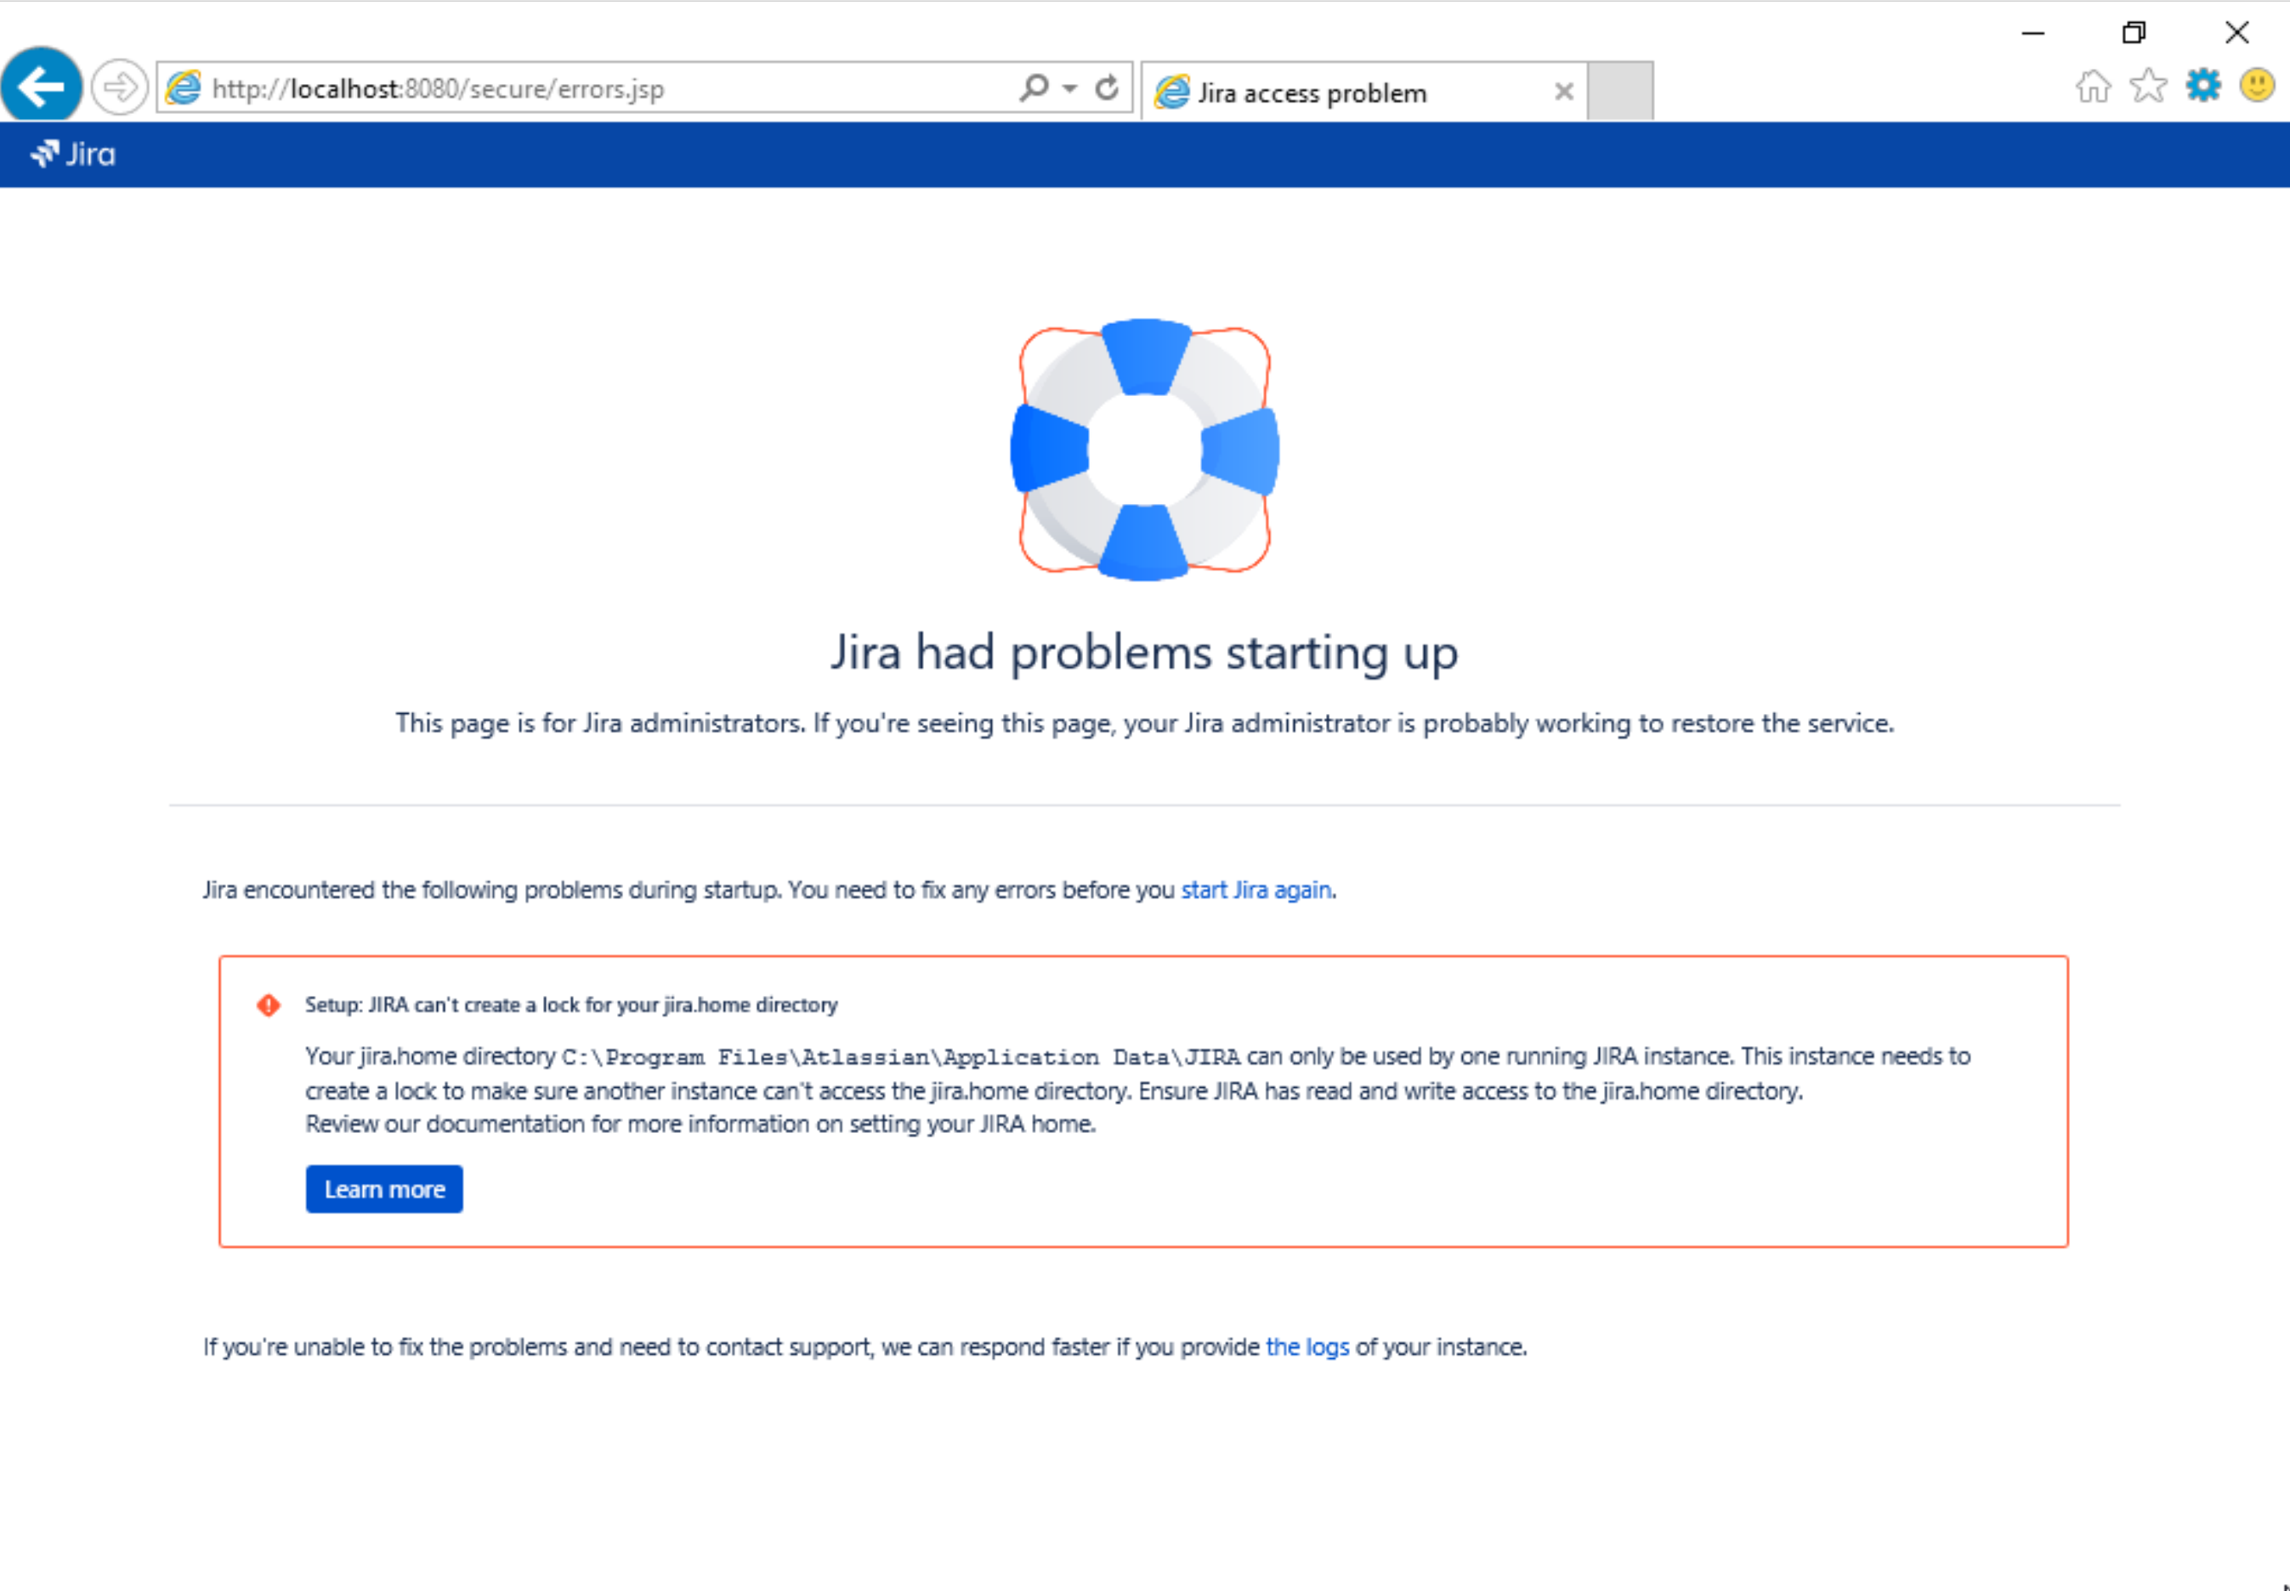The height and width of the screenshot is (1591, 2290).
Task: Click the lifebuoy illustration
Action: coord(1144,450)
